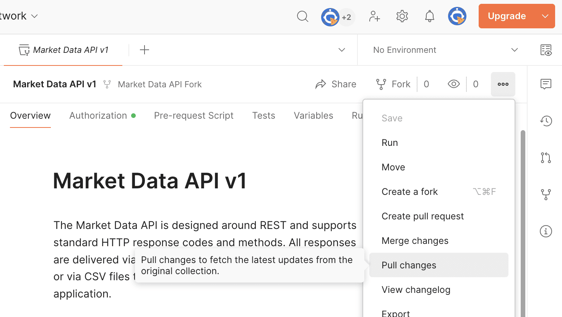562x317 pixels.
Task: Open the global search icon
Action: coord(302,16)
